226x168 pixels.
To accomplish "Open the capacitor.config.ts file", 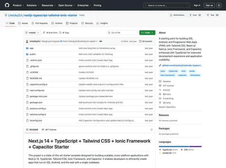I will tap(38, 84).
